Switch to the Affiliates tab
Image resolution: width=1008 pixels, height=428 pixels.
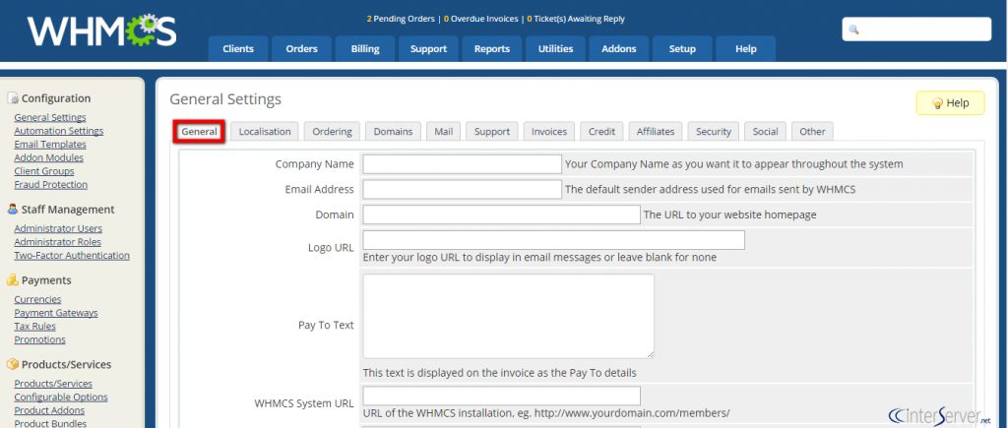(x=656, y=131)
